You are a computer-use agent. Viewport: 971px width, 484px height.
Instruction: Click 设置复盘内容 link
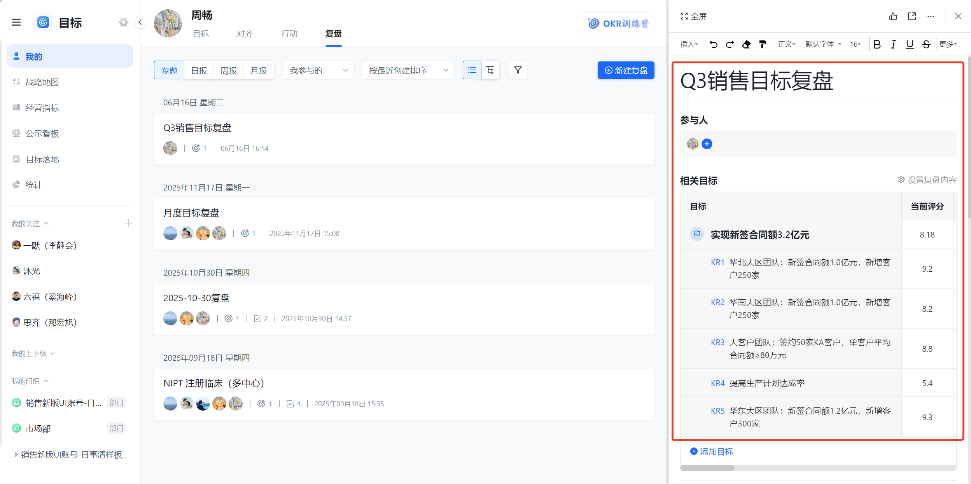927,180
